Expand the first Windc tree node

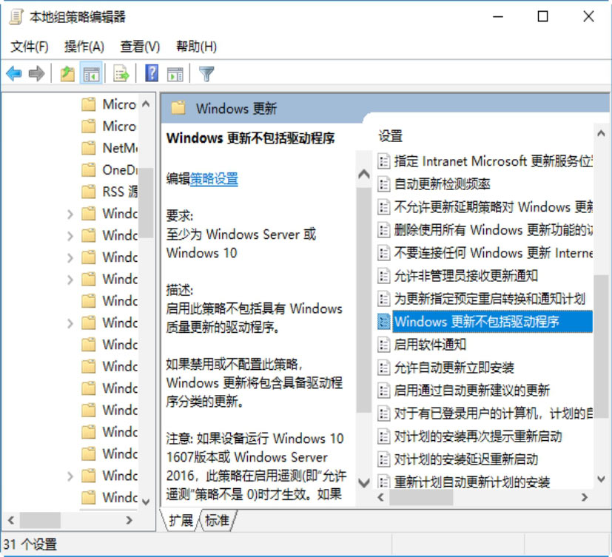tap(70, 214)
